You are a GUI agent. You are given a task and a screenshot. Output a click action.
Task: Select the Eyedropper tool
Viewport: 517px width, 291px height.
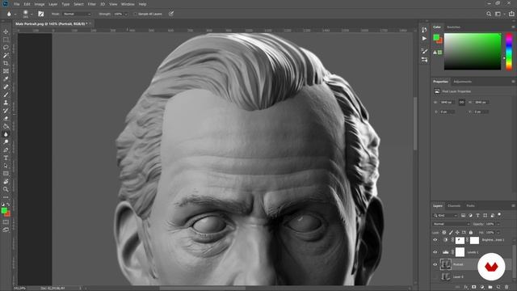(6, 79)
